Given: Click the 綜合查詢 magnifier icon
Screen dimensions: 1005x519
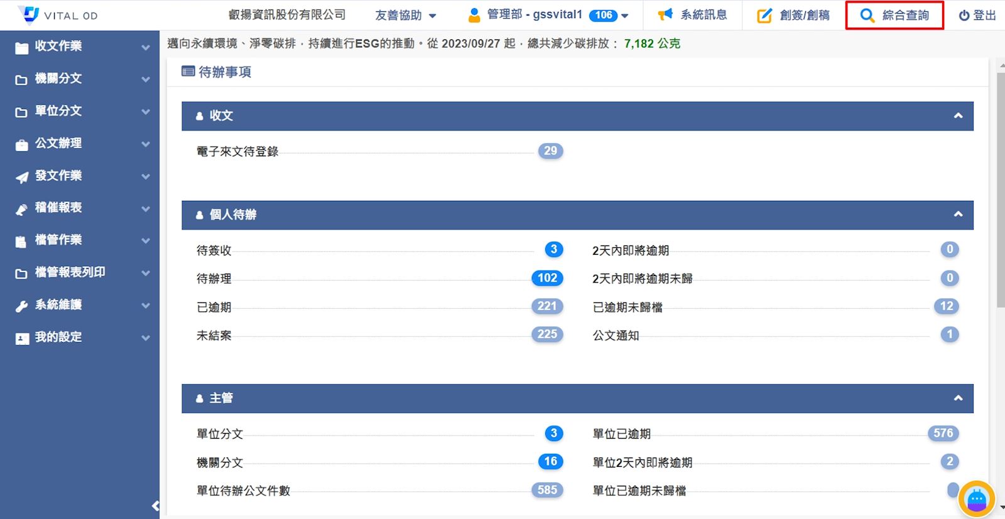Looking at the screenshot, I should tap(867, 16).
